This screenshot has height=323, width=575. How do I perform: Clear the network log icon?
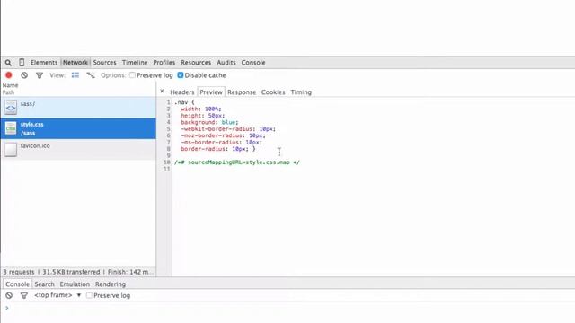point(24,75)
